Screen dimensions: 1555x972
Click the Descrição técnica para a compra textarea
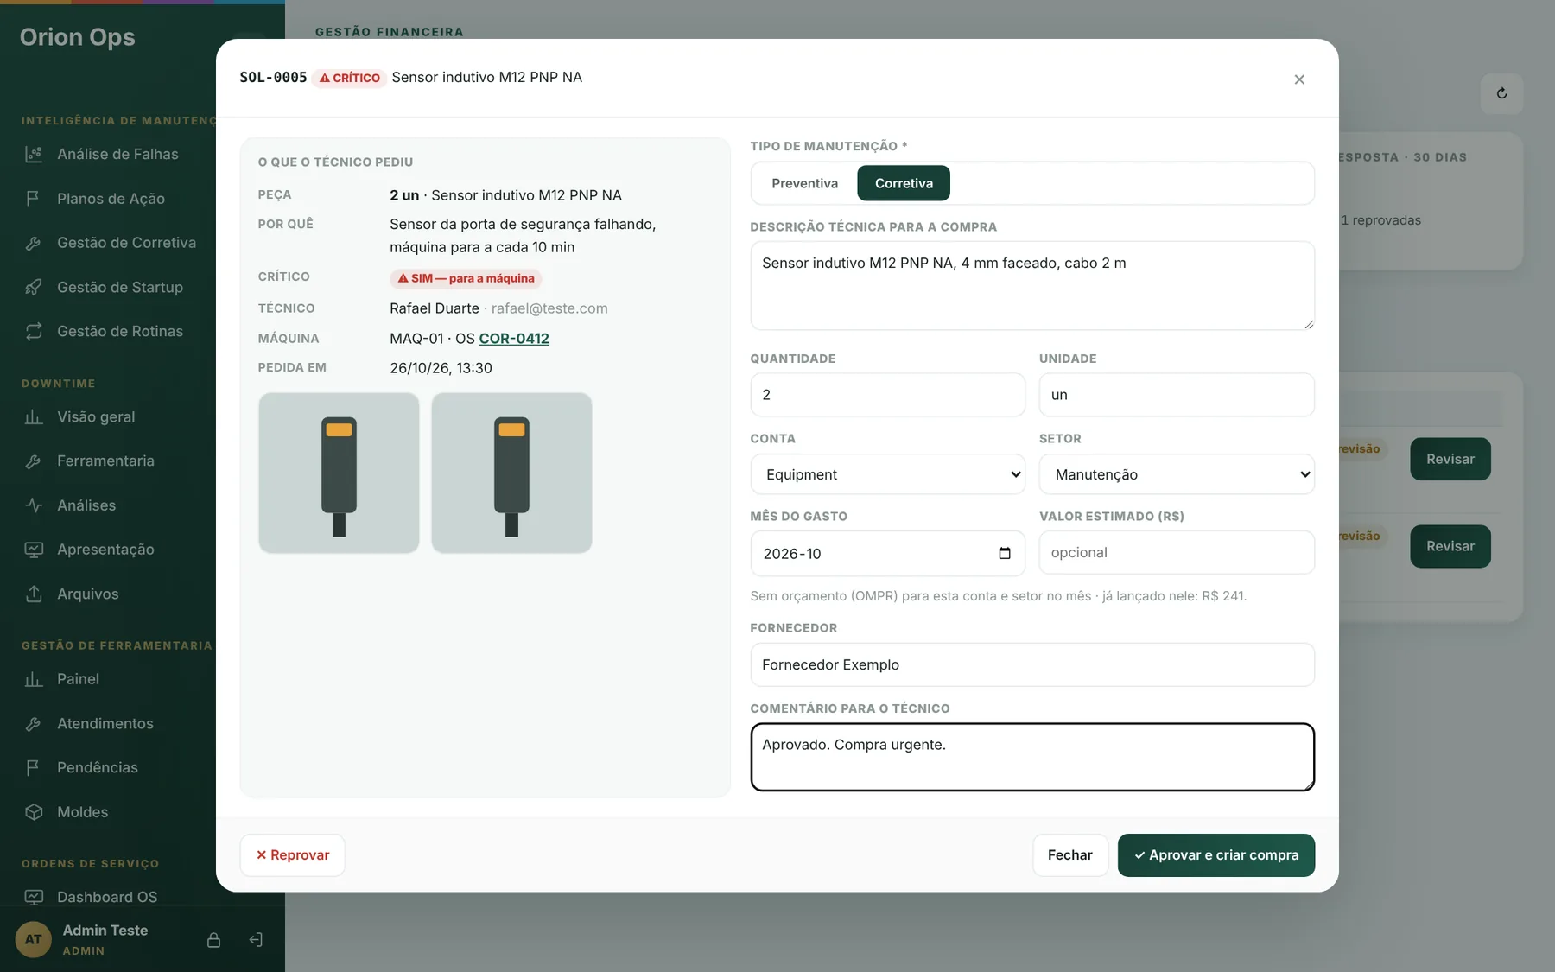(x=1032, y=286)
